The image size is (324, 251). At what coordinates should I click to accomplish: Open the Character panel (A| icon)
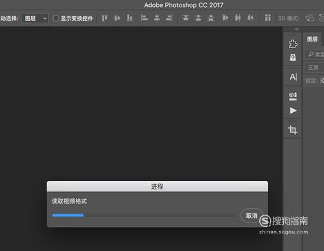point(293,77)
